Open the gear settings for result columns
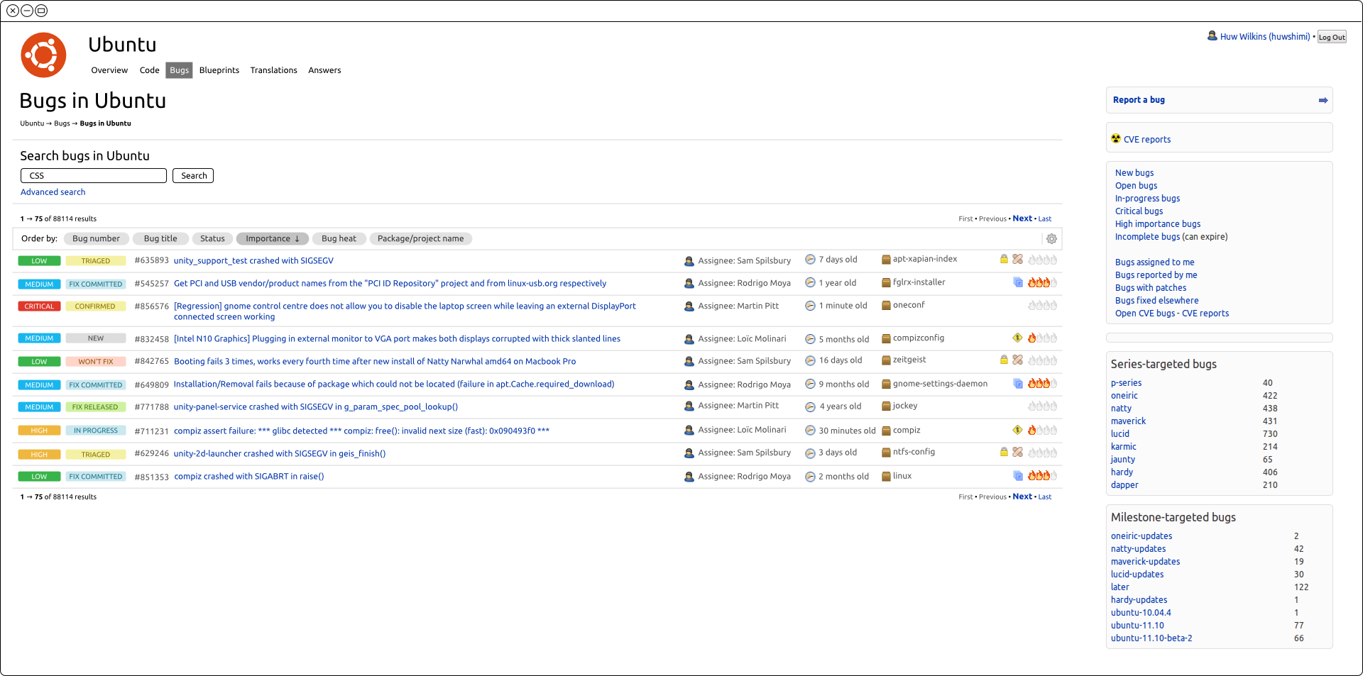This screenshot has height=676, width=1363. (x=1051, y=239)
